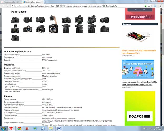
Task: Click the 'Производитель линз' row label
Action: [12, 87]
